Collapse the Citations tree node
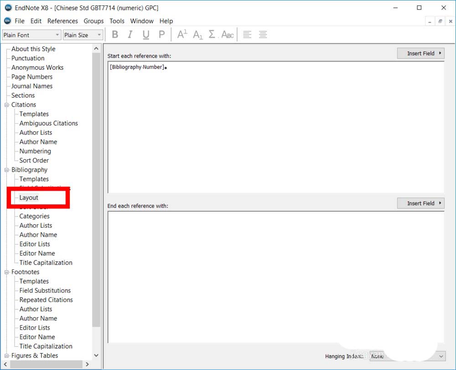The image size is (456, 370). [6, 105]
